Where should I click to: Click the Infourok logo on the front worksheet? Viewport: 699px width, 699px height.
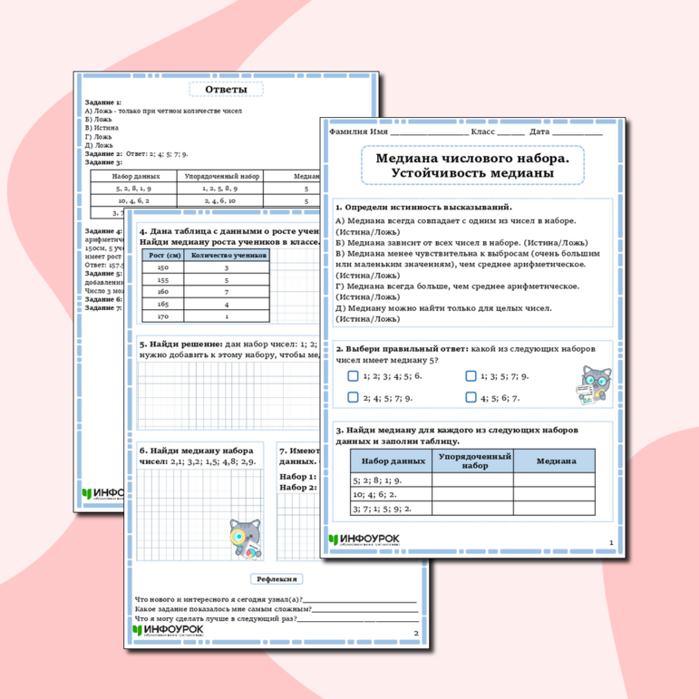pos(365,540)
